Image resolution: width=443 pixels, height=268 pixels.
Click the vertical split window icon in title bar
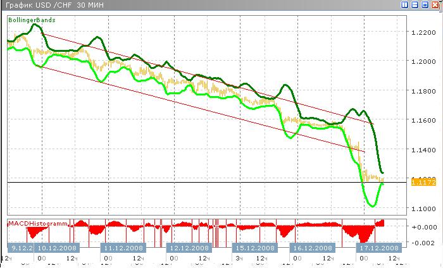point(405,5)
